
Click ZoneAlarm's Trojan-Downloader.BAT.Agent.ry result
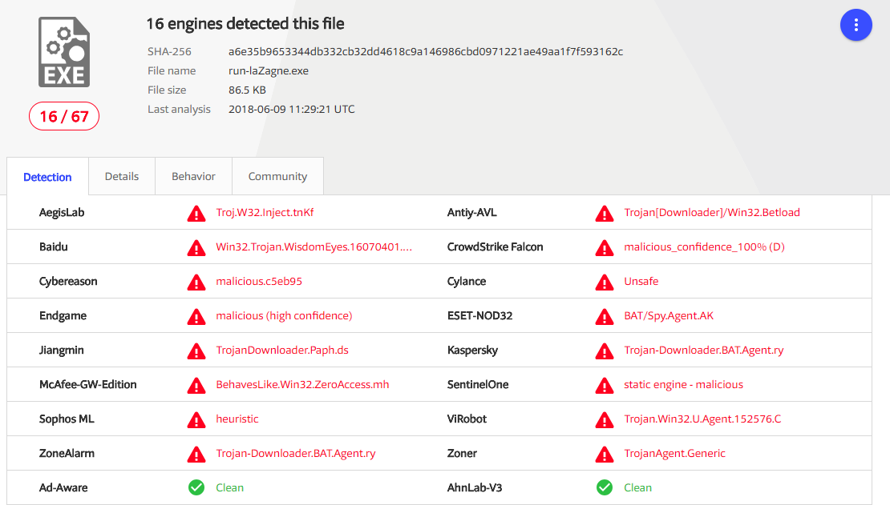click(x=296, y=454)
